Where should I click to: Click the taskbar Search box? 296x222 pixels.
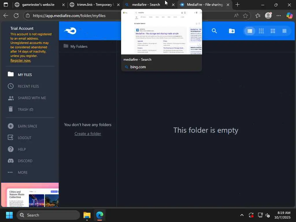click(x=48, y=215)
